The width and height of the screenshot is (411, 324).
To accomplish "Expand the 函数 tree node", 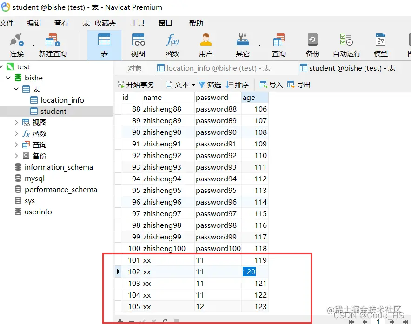I will (16, 134).
